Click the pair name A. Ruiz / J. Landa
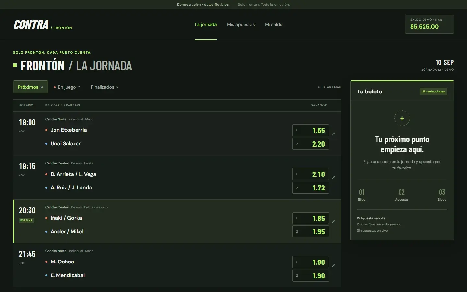This screenshot has width=467, height=292. [71, 188]
